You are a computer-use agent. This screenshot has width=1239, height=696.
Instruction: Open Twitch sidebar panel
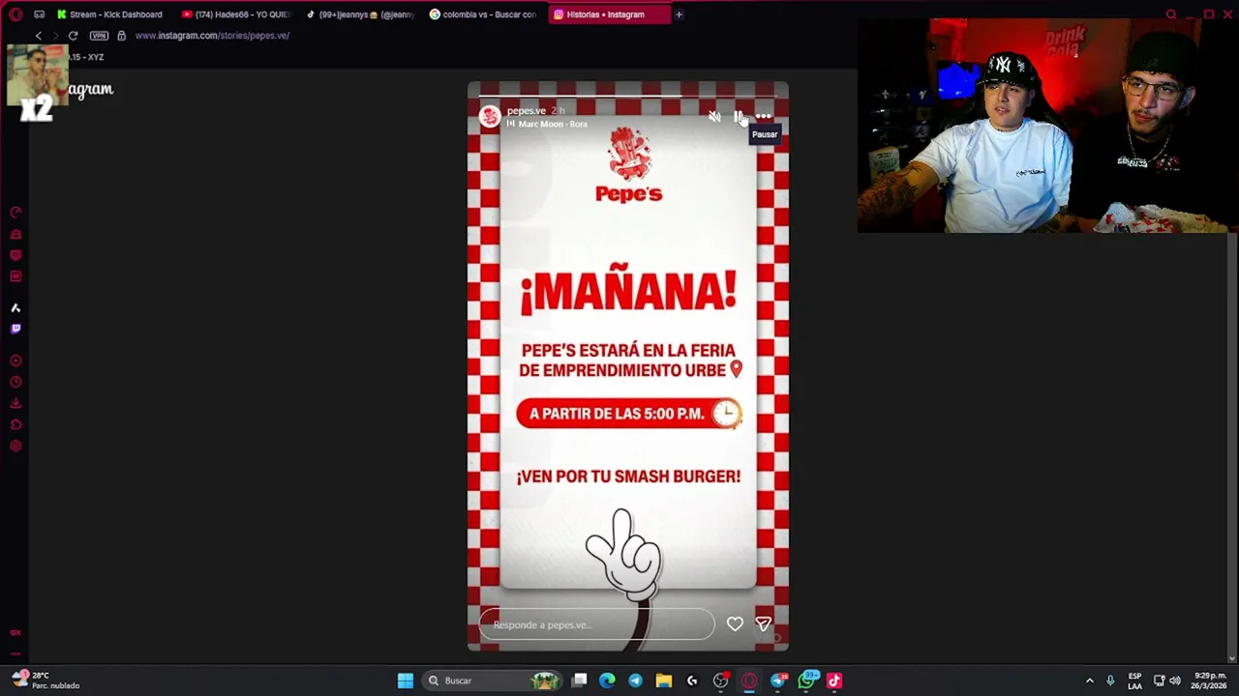click(x=15, y=329)
